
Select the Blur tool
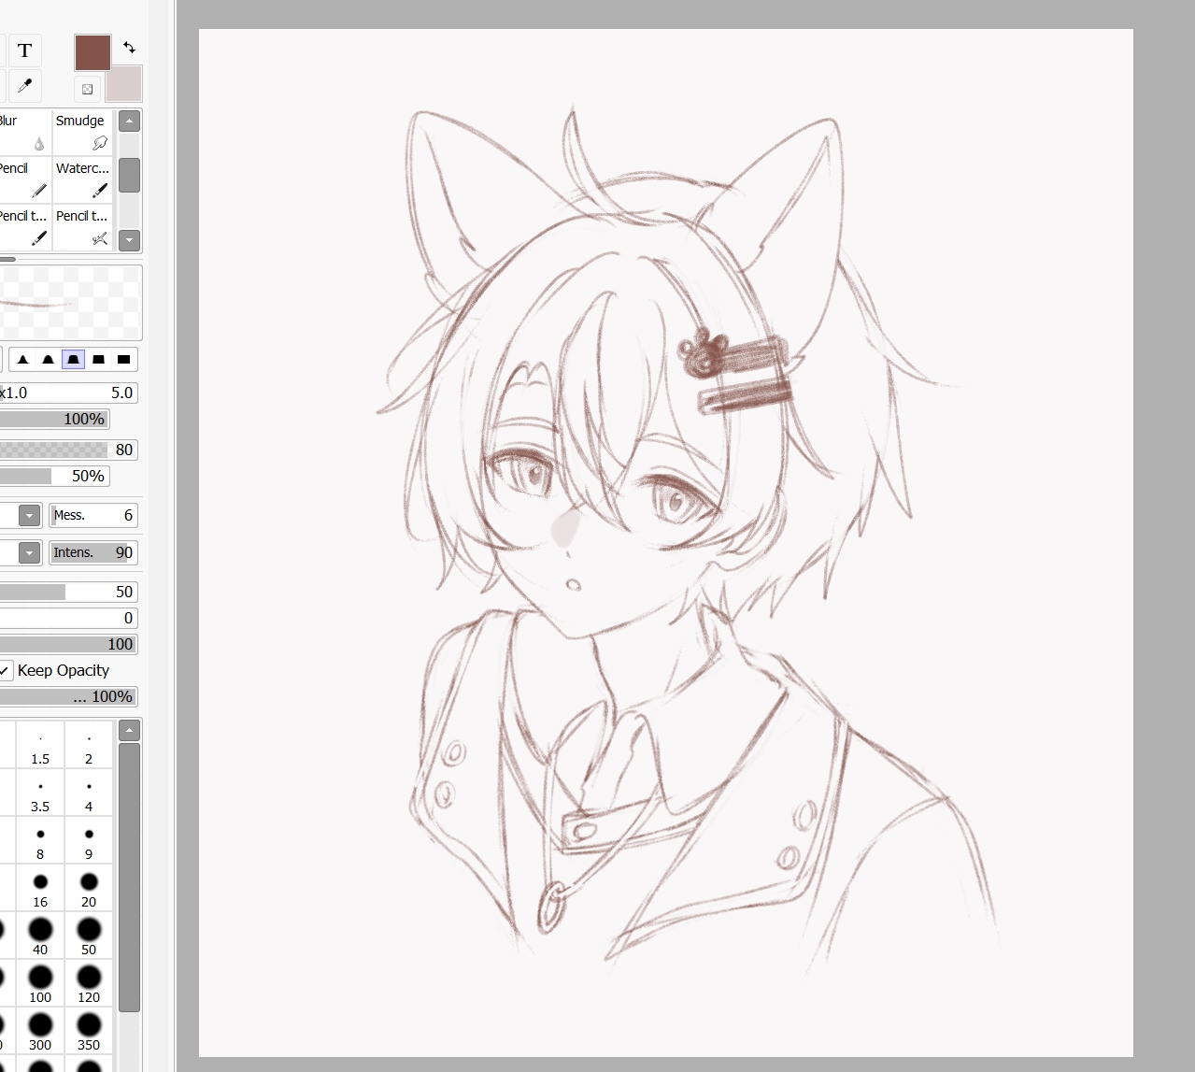(22, 132)
